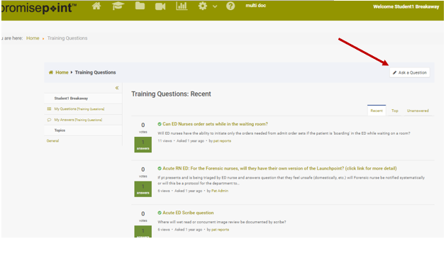Click the Ask a Question button
The image size is (446, 256).
tap(410, 72)
